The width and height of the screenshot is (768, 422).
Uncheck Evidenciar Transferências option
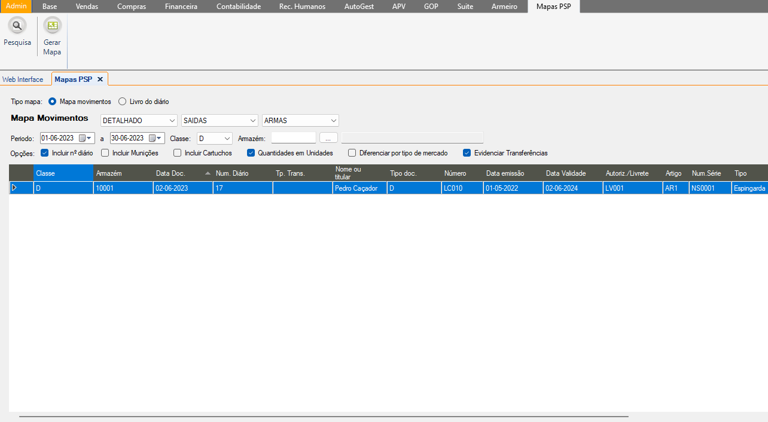pyautogui.click(x=467, y=153)
